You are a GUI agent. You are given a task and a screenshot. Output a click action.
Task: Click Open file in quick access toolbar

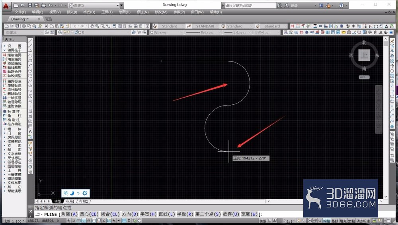point(23,5)
